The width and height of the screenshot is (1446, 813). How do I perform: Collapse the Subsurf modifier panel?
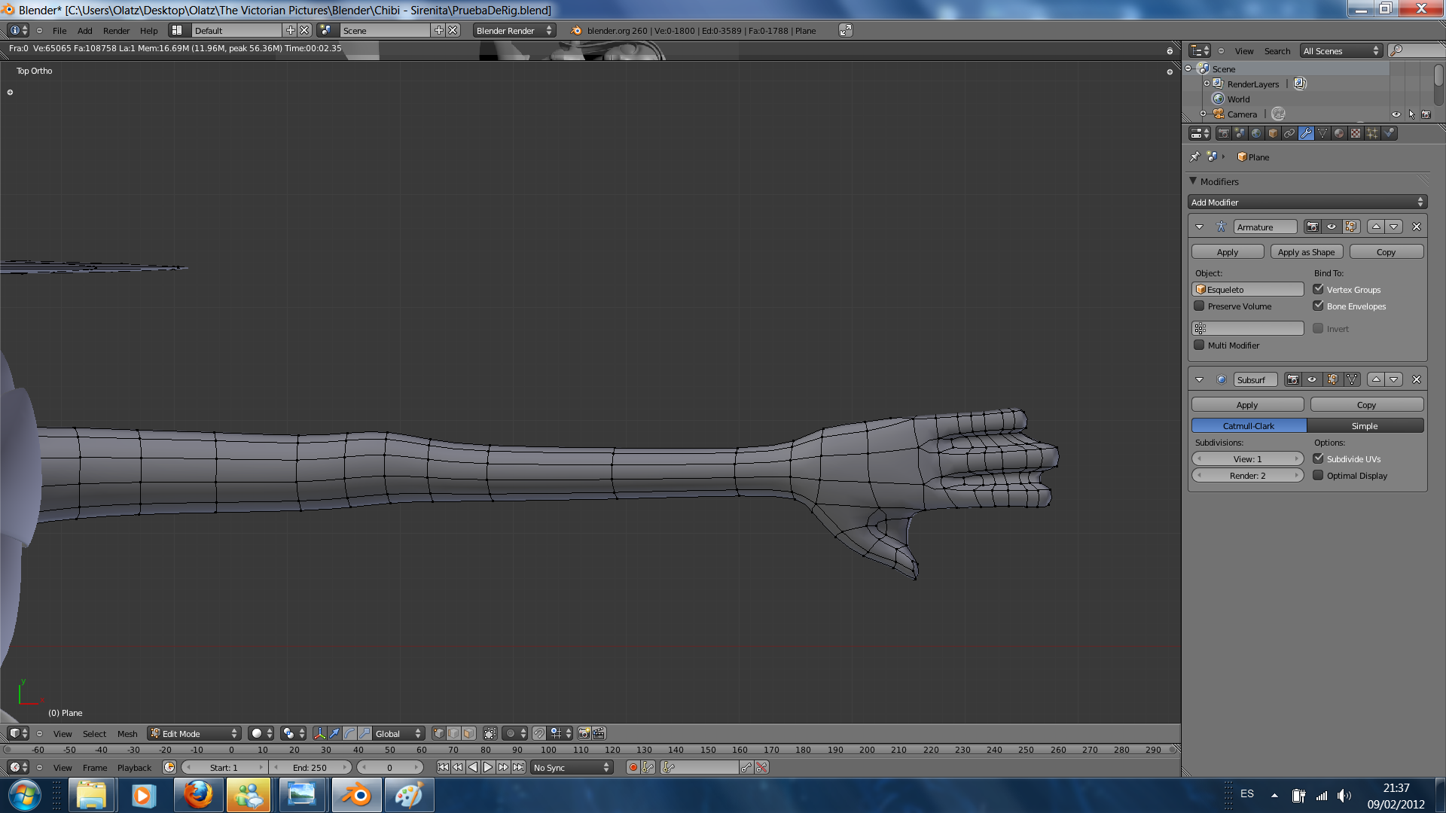pos(1200,379)
